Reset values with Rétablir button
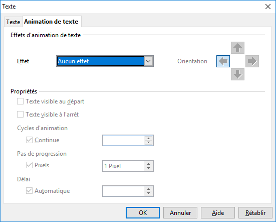Viewport: 276px width, 222px height. point(255,213)
